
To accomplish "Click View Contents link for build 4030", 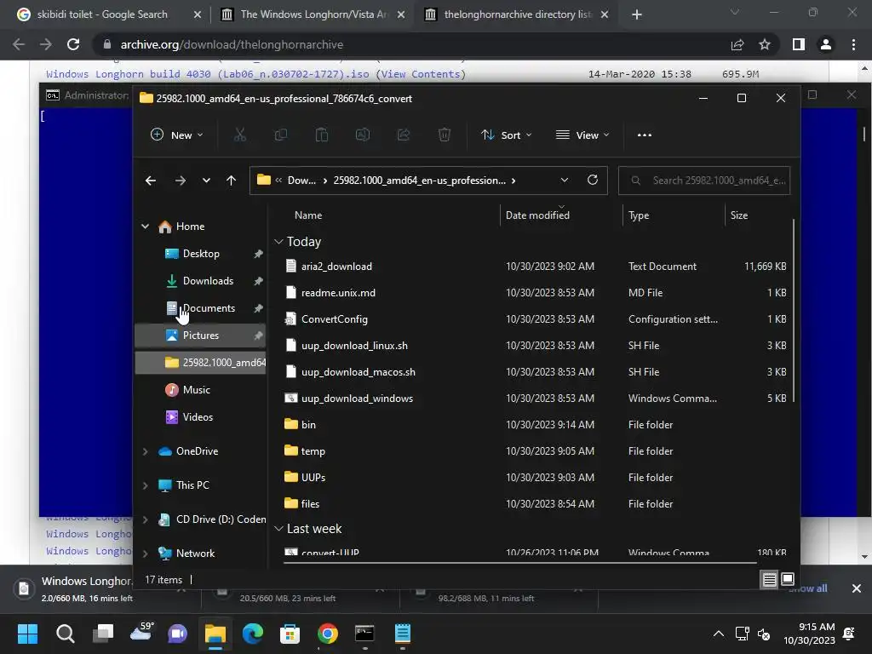I will pos(421,74).
